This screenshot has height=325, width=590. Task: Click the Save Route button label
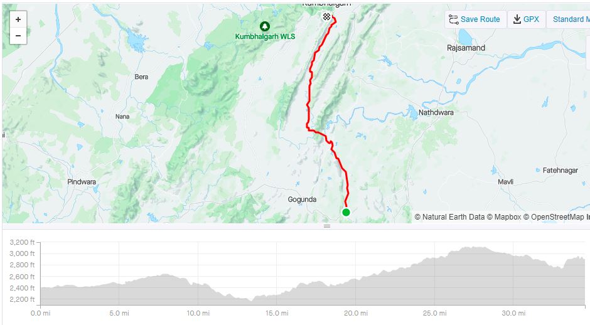[x=480, y=19]
